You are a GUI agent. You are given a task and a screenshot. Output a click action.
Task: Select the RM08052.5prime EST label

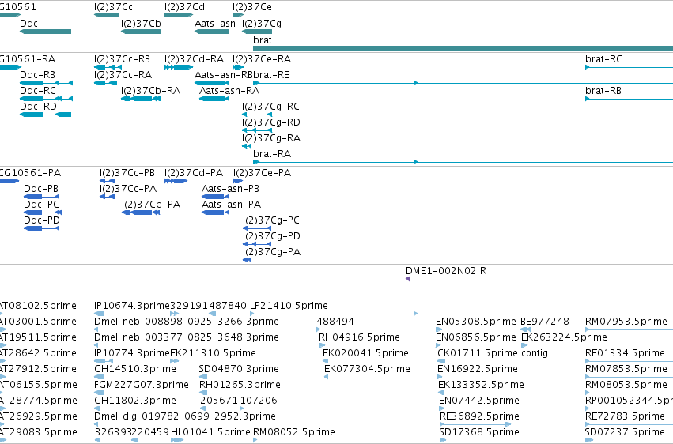(294, 432)
